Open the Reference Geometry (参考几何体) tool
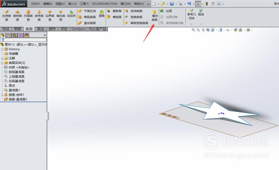 (x=191, y=15)
